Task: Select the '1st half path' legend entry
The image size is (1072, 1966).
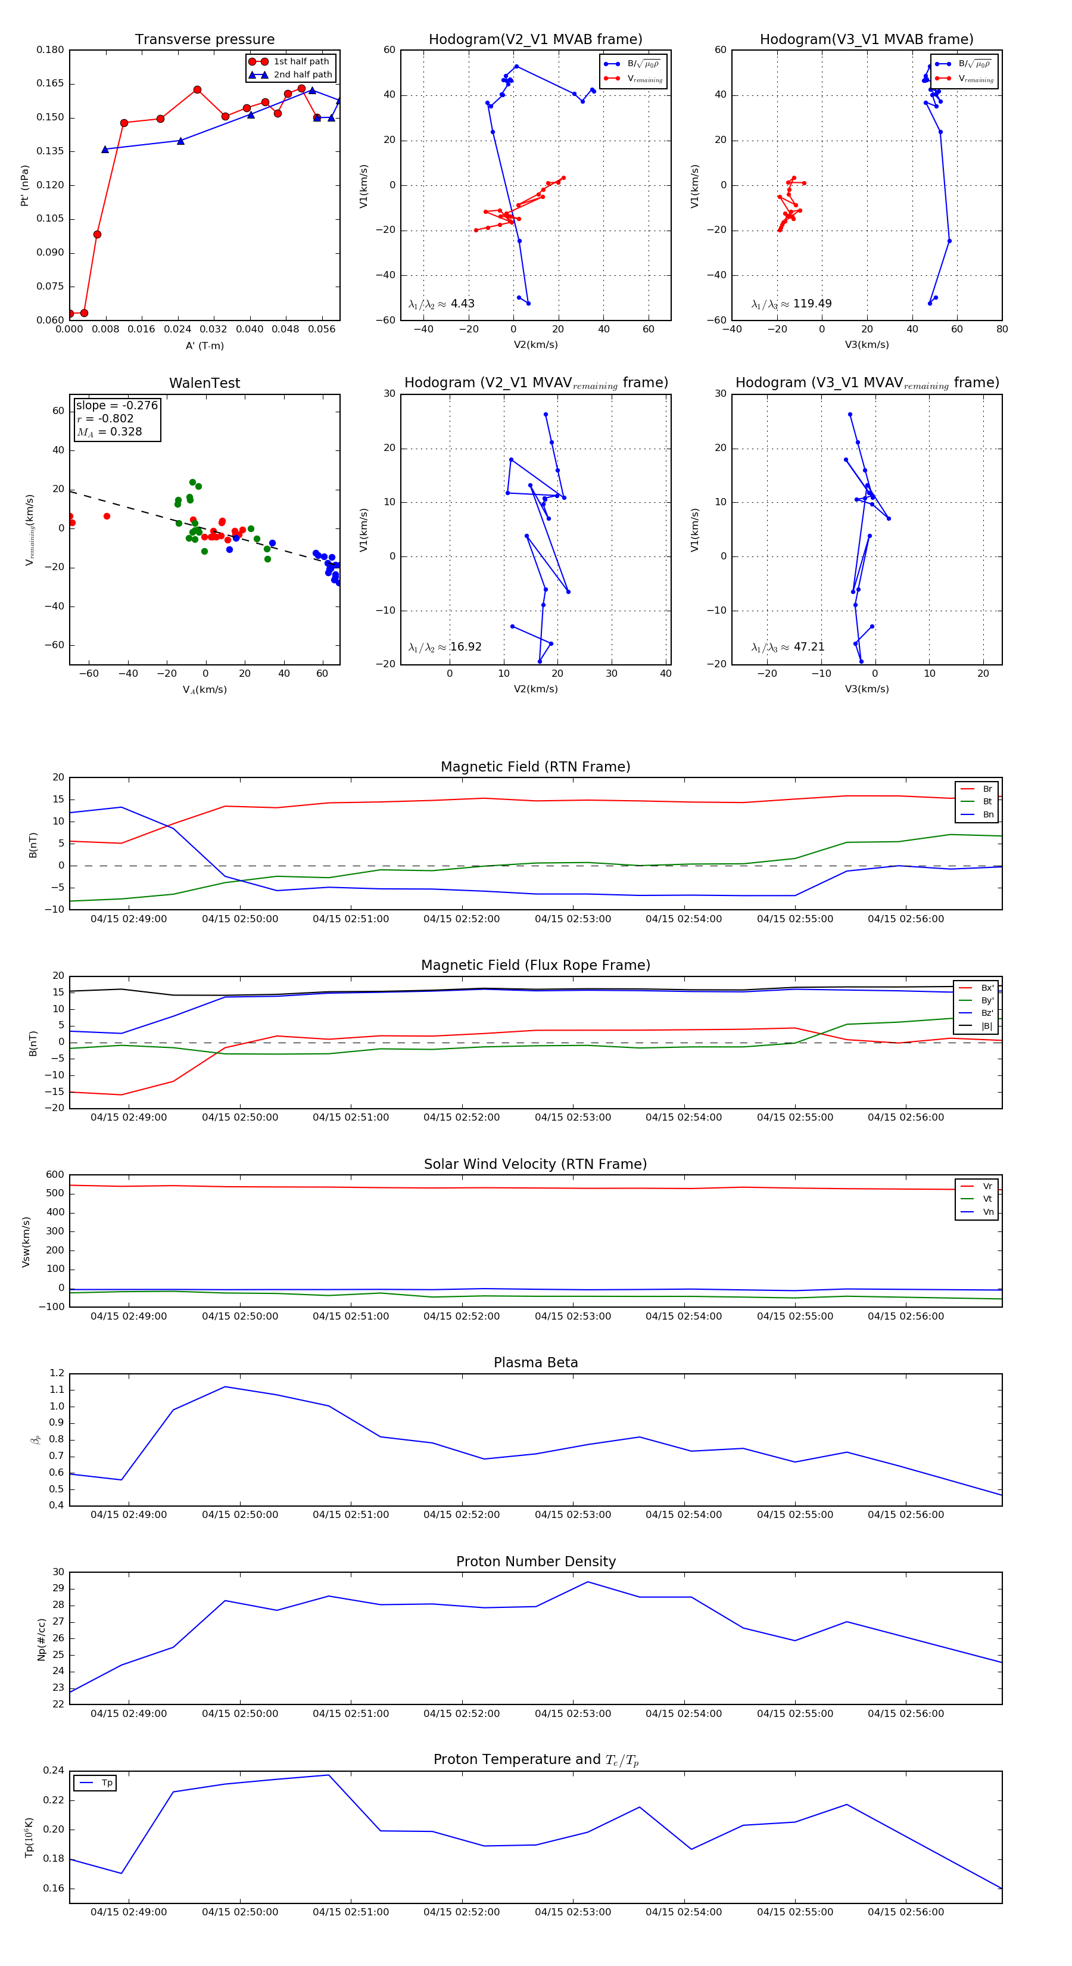Action: (x=291, y=61)
